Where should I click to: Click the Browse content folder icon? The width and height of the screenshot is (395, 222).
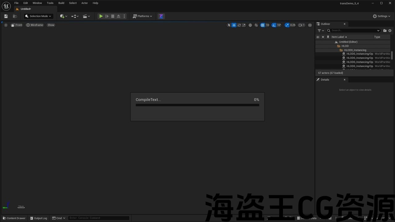[x=15, y=16]
